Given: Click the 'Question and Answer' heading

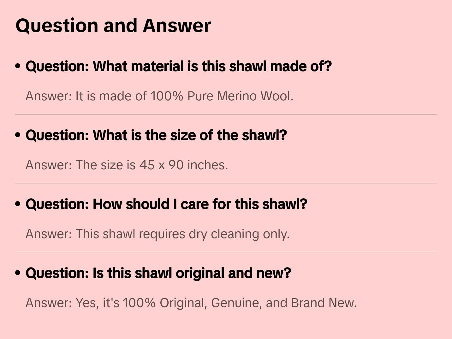Looking at the screenshot, I should pos(113,25).
